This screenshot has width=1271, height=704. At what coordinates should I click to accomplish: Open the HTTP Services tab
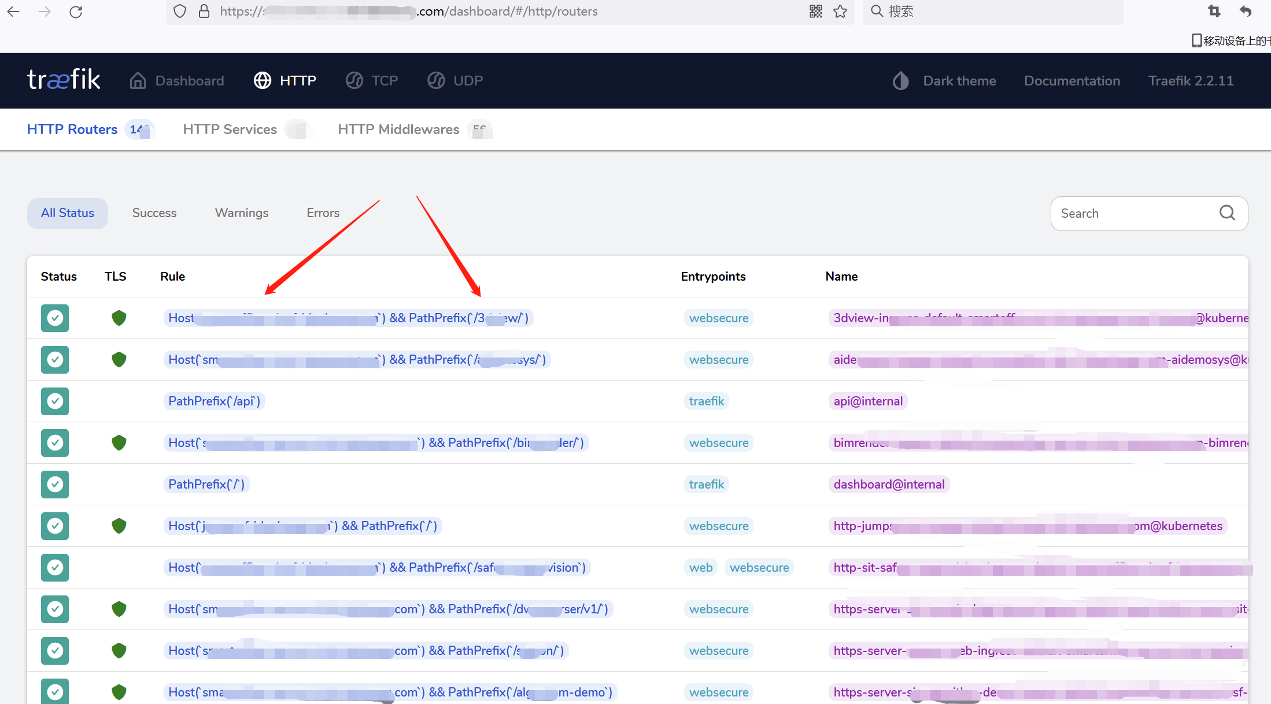click(230, 129)
